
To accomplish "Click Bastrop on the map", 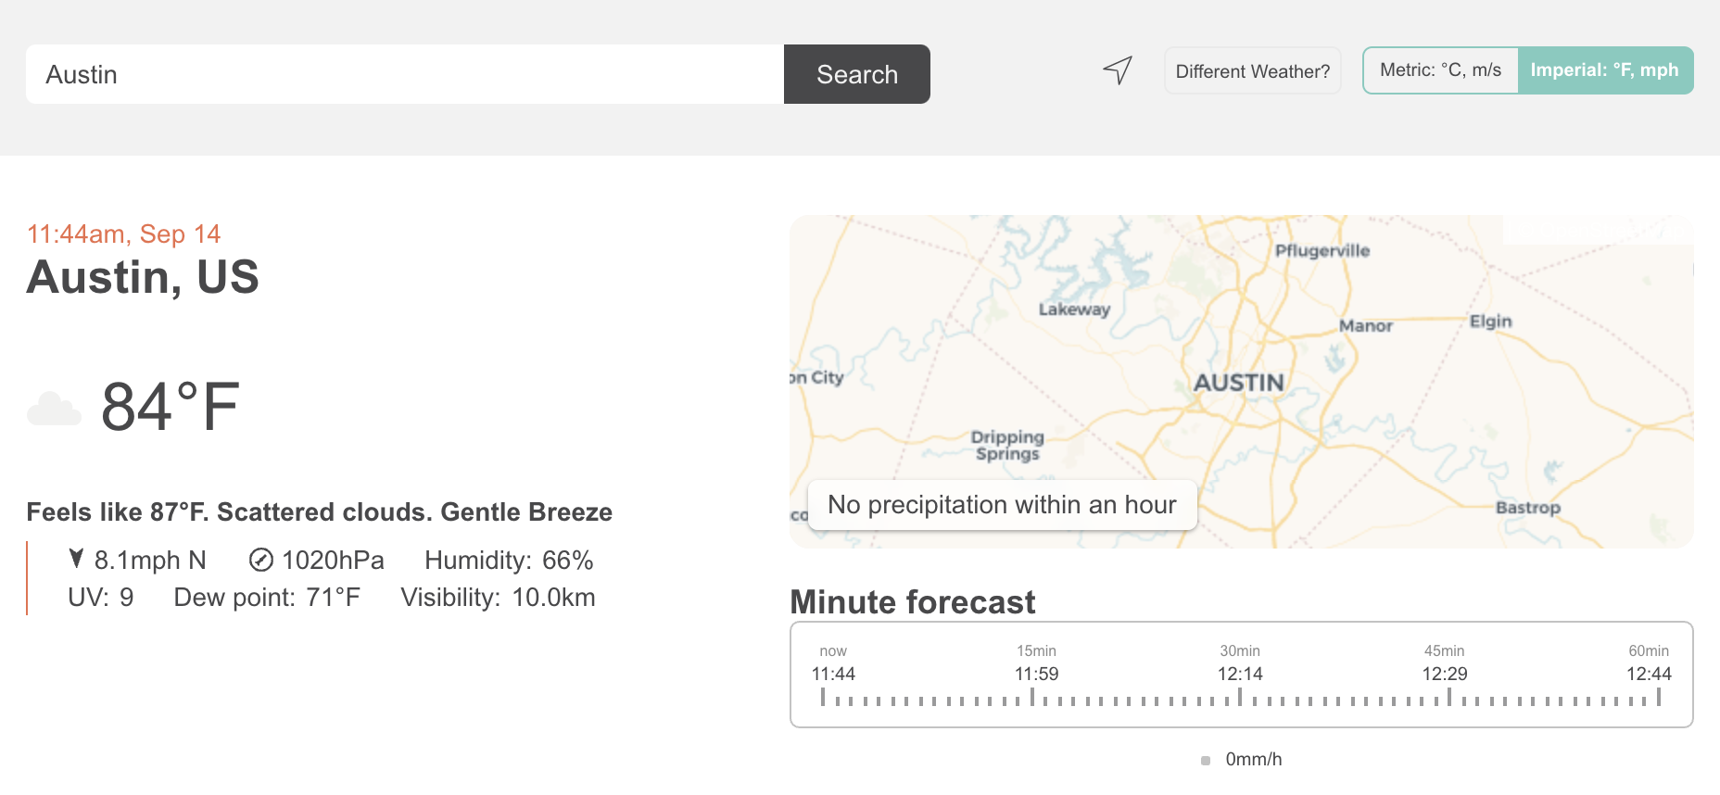I will 1527,508.
